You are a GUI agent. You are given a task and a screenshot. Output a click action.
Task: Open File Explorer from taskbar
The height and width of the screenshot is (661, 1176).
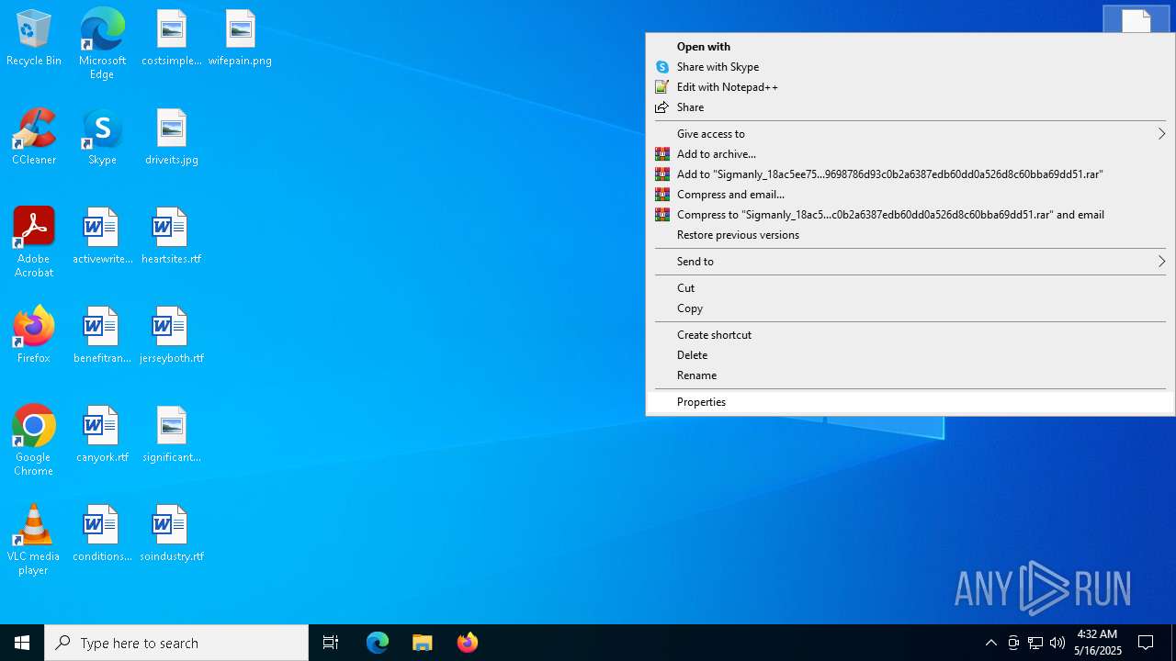pos(422,643)
